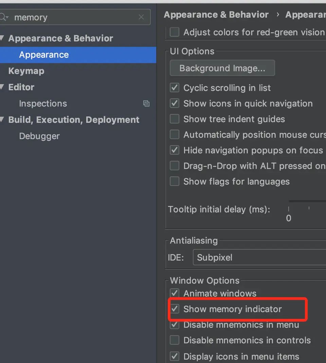Open the Debugger settings page
Viewport: 326px width, 363px height.
coord(39,136)
